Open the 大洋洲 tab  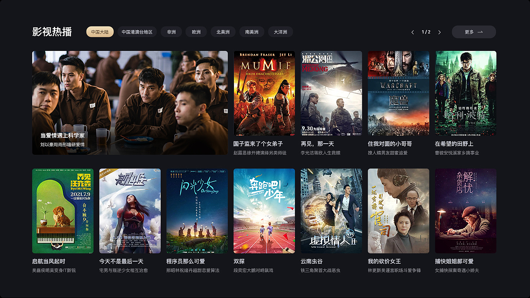281,32
